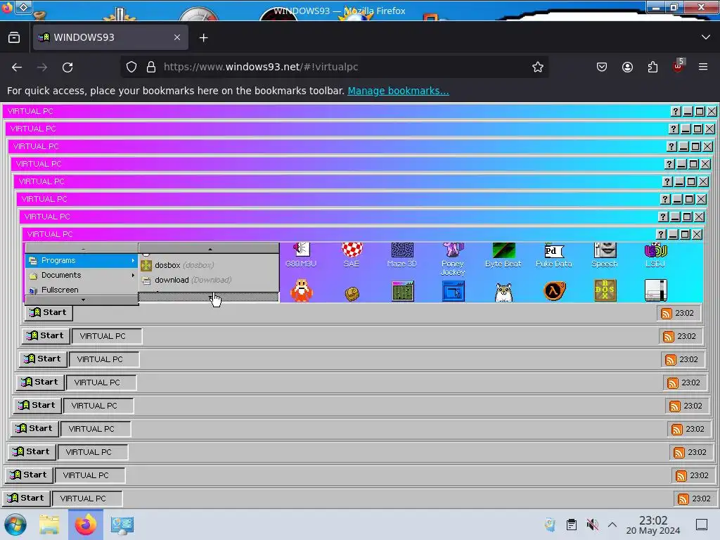Choose Fullscreen in the start menu

[82, 290]
